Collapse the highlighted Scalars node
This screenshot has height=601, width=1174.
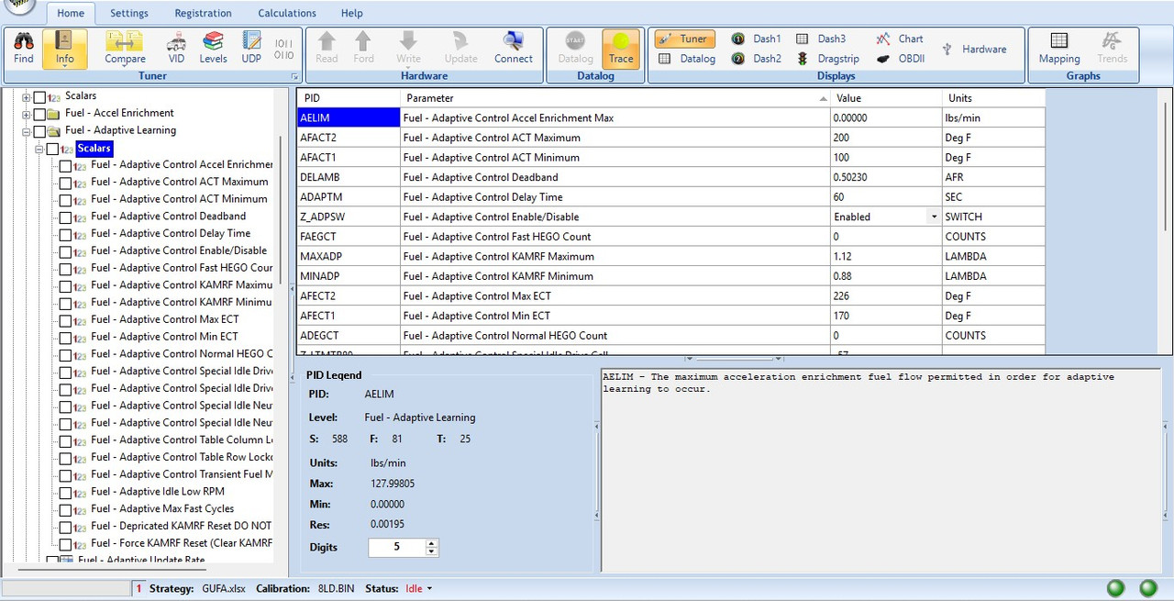39,149
